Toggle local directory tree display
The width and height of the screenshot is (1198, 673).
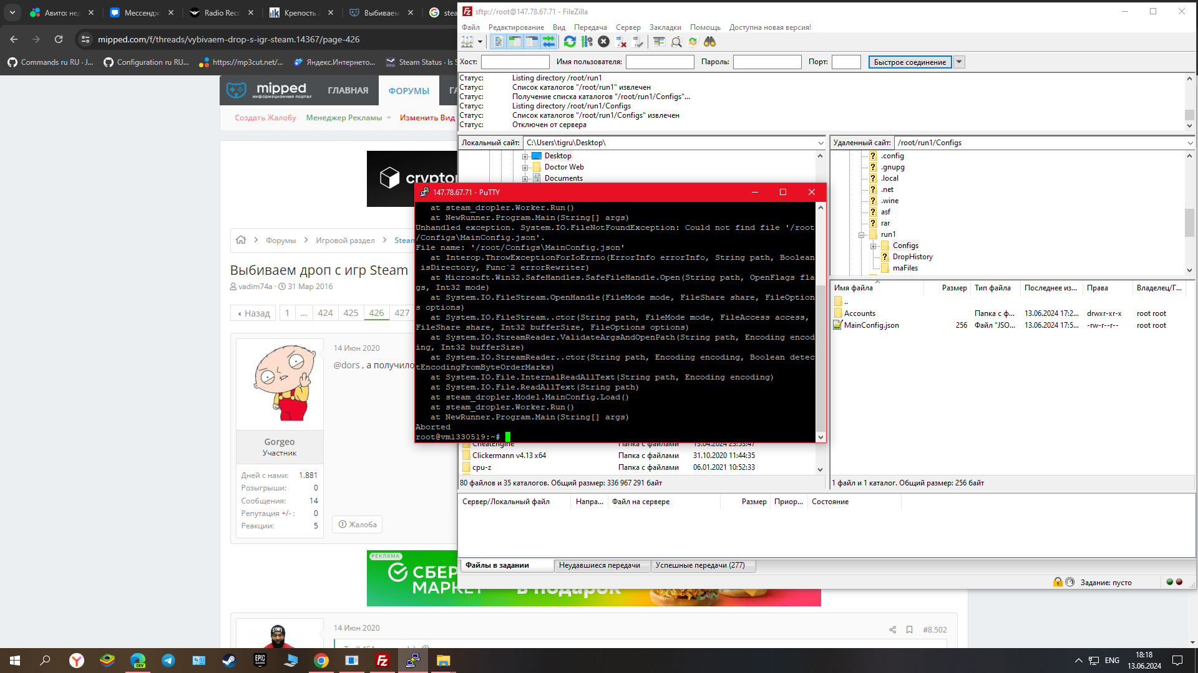point(515,42)
